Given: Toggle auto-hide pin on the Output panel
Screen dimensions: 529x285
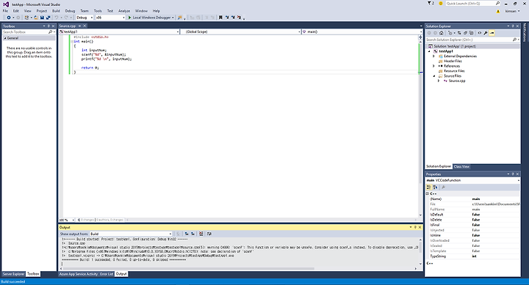Looking at the screenshot, I should point(415,227).
